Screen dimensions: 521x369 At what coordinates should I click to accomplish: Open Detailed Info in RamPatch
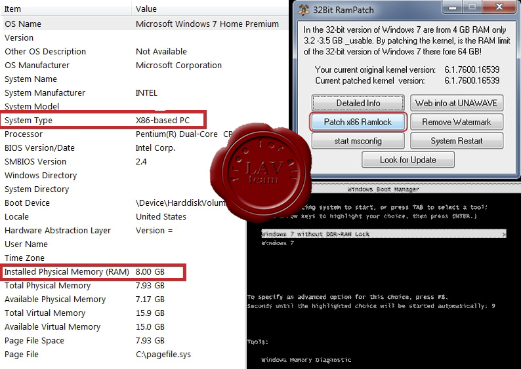click(x=358, y=103)
